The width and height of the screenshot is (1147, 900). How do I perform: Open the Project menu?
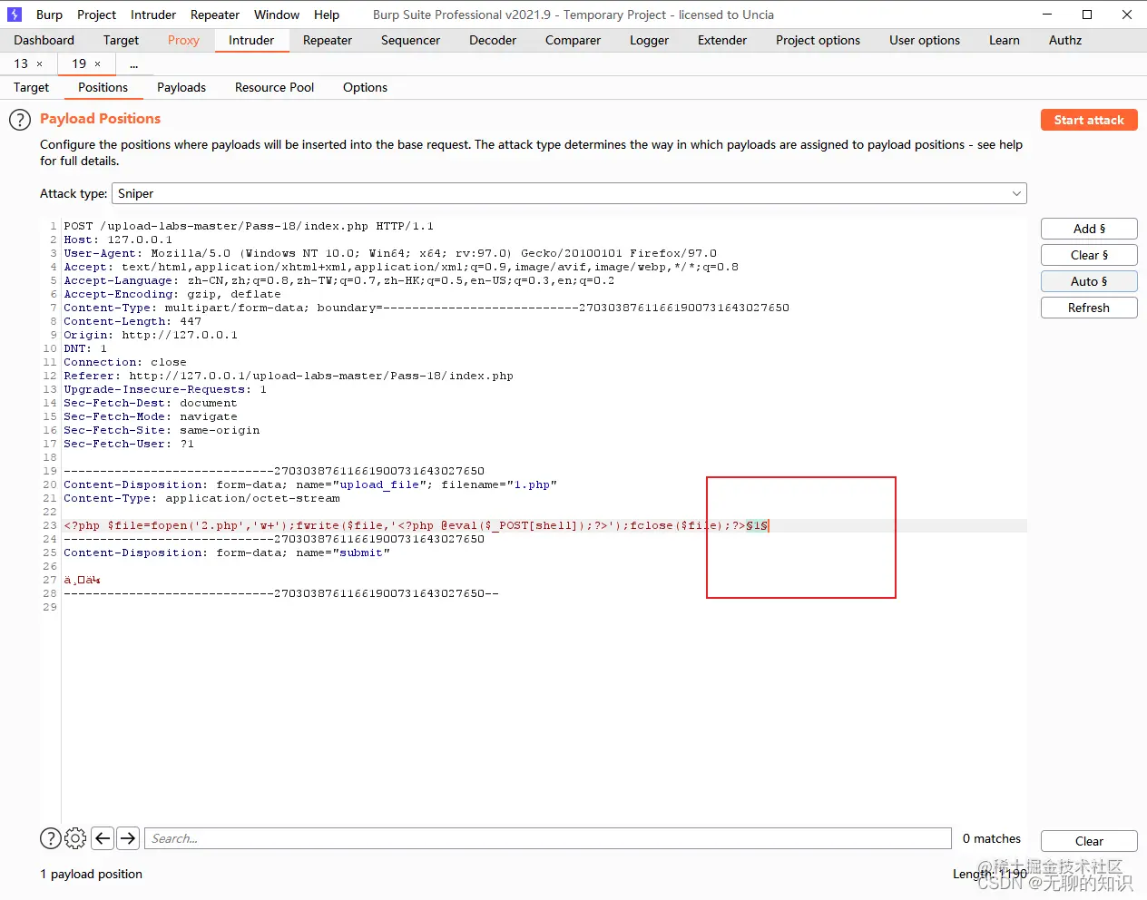tap(96, 15)
